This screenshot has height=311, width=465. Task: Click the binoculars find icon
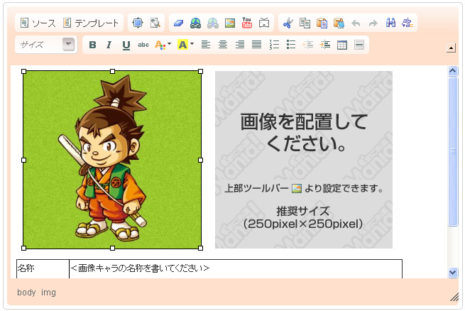tap(390, 23)
